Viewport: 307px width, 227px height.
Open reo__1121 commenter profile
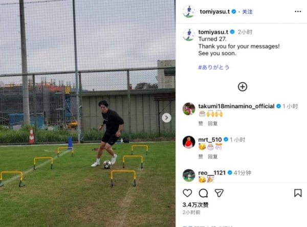pyautogui.click(x=212, y=173)
